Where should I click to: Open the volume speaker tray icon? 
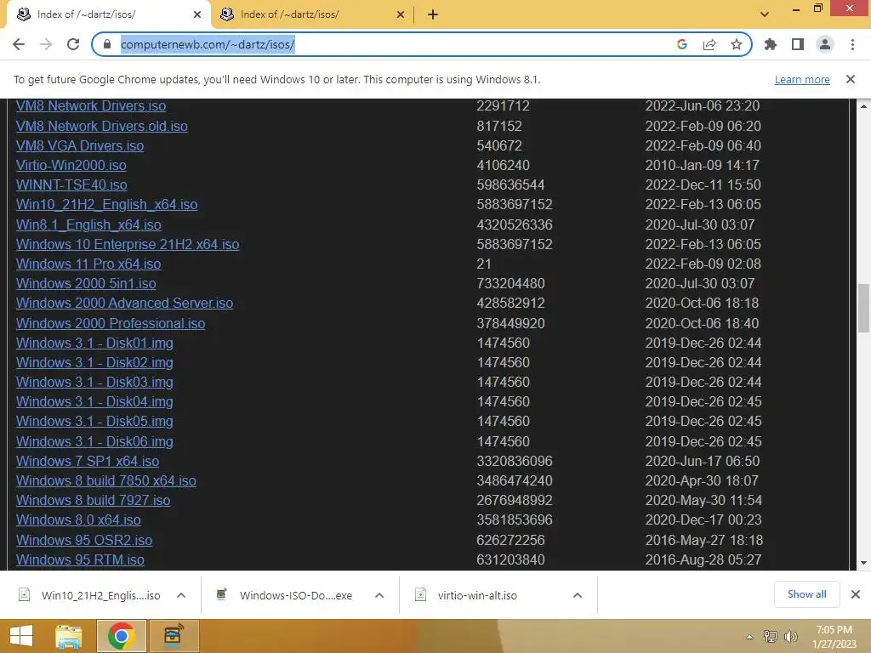(x=790, y=637)
